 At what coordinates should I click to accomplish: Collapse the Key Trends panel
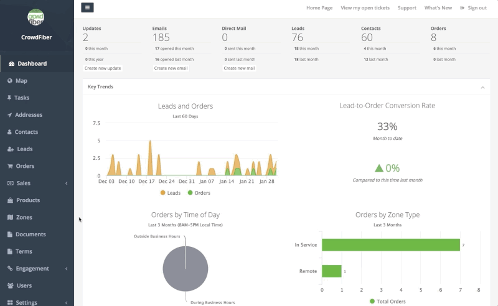click(482, 87)
